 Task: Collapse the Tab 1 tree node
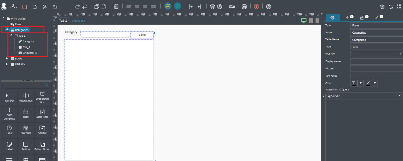pyautogui.click(x=11, y=35)
